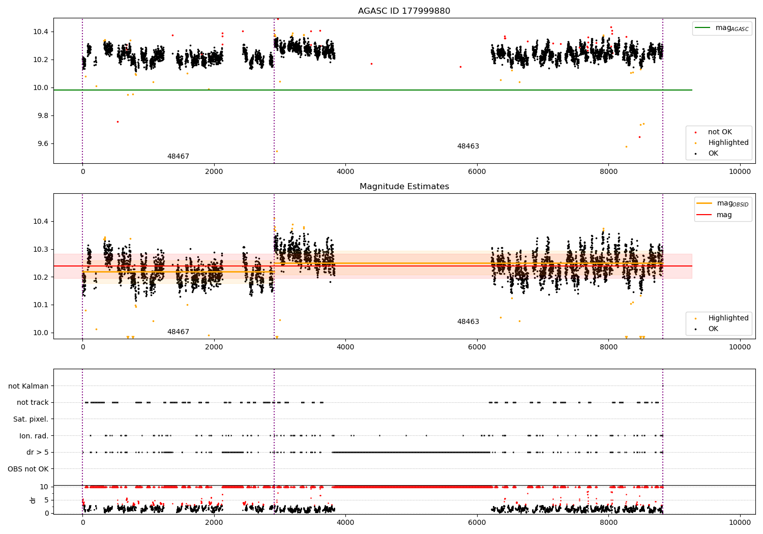Click obsid label 48463 in the top plot

point(468,146)
